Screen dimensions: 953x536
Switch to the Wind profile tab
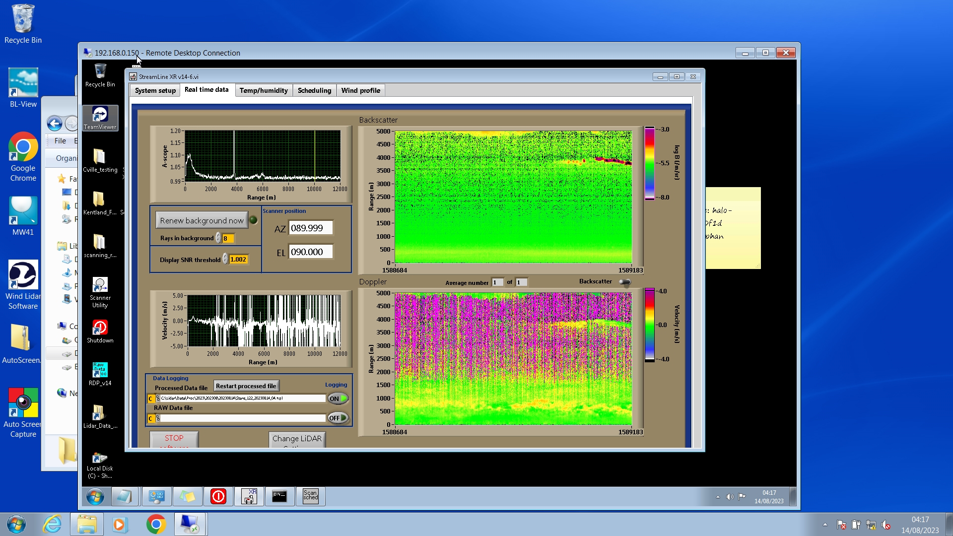coord(360,90)
